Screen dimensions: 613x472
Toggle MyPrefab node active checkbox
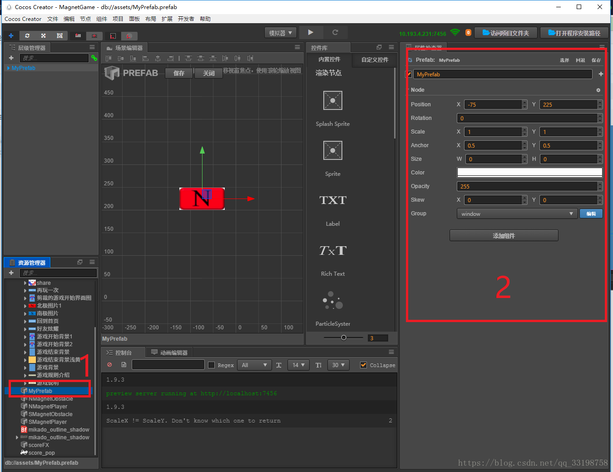tap(409, 74)
